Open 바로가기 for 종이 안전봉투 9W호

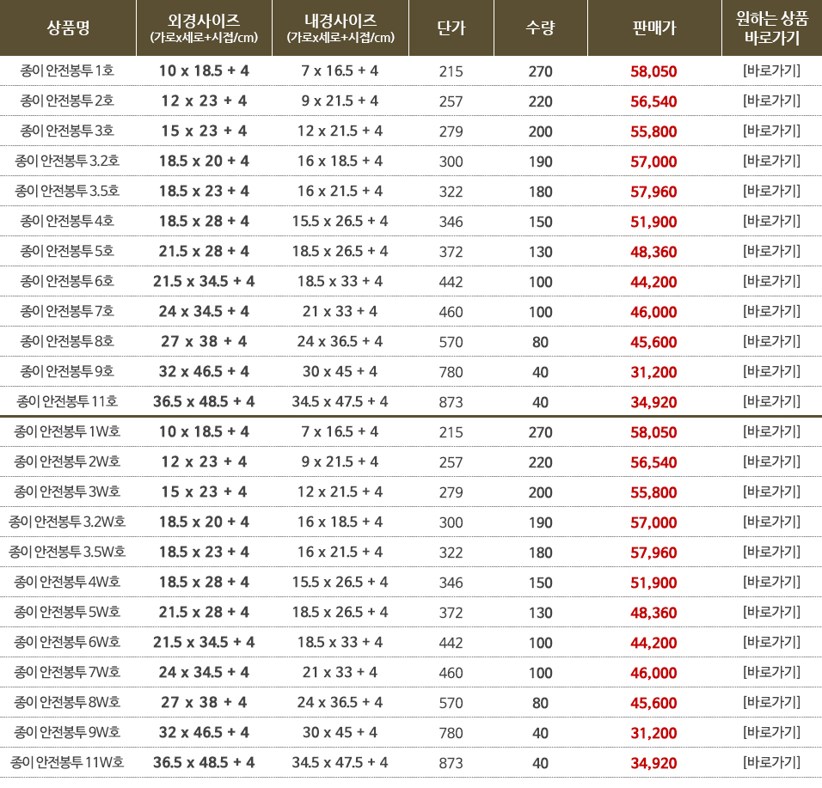point(771,733)
